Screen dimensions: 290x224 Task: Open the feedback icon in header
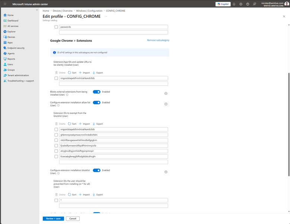pyautogui.click(x=254, y=4)
